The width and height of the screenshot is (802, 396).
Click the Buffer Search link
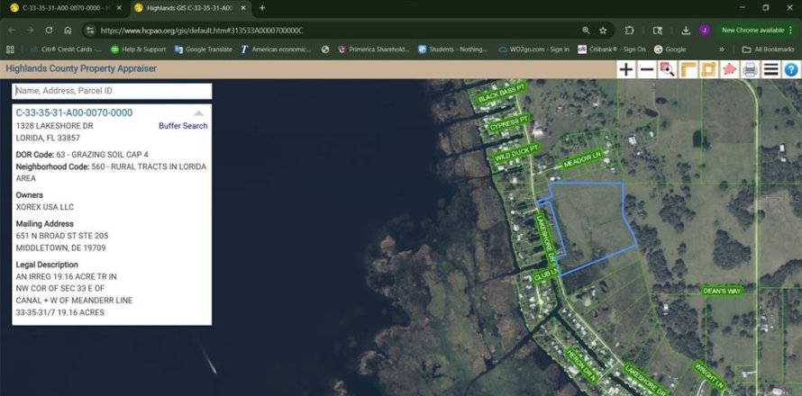click(183, 126)
